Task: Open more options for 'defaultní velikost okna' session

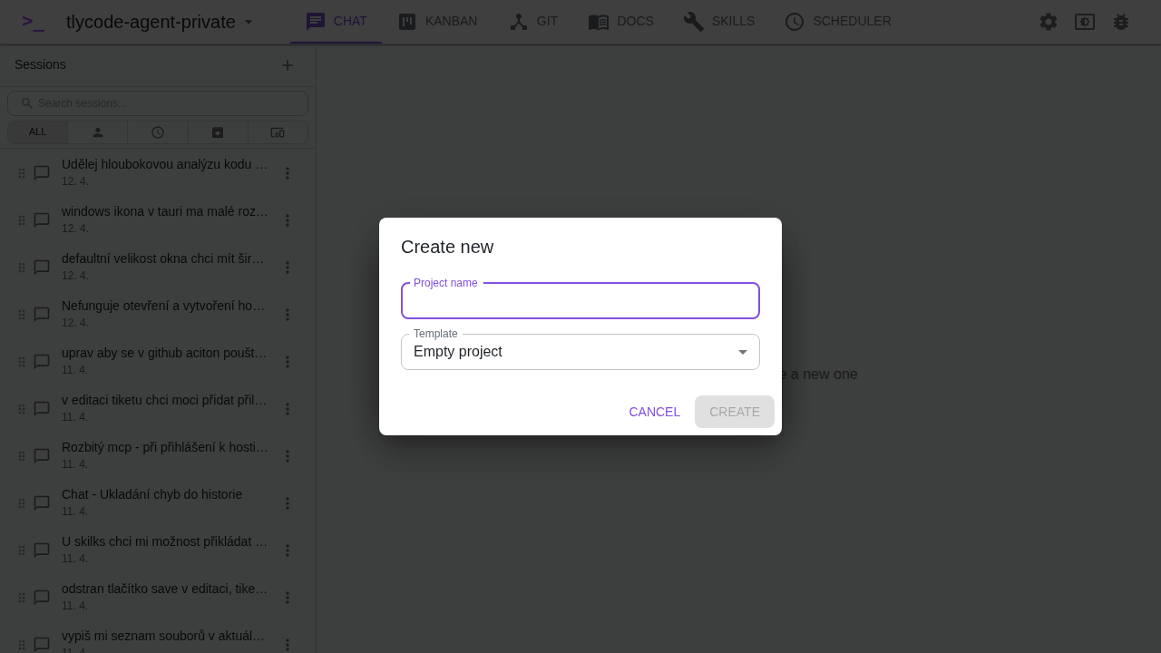Action: tap(288, 268)
